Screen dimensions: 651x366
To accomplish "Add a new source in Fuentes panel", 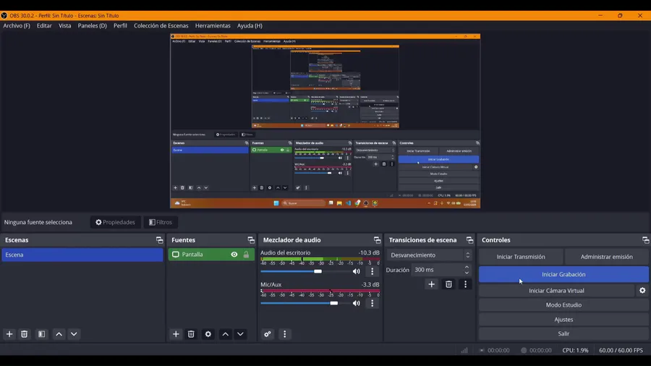I will [x=176, y=334].
